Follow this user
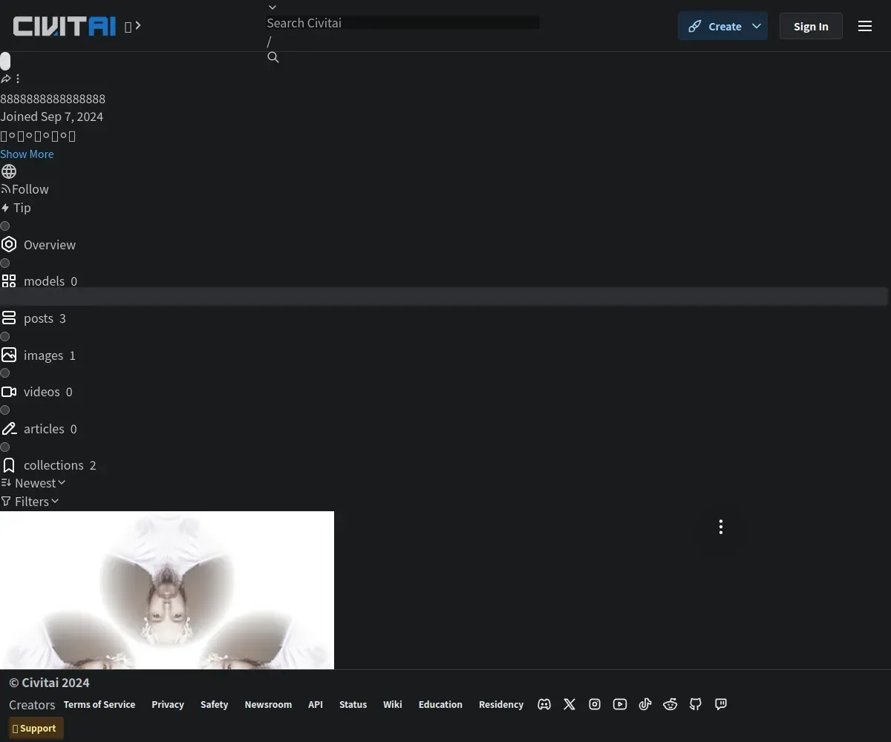The width and height of the screenshot is (891, 742). point(25,189)
